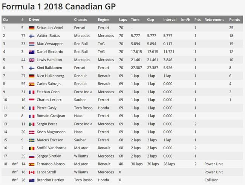Click the Brendon Hartley driver name
The height and width of the screenshot is (185, 245).
tap(50, 180)
